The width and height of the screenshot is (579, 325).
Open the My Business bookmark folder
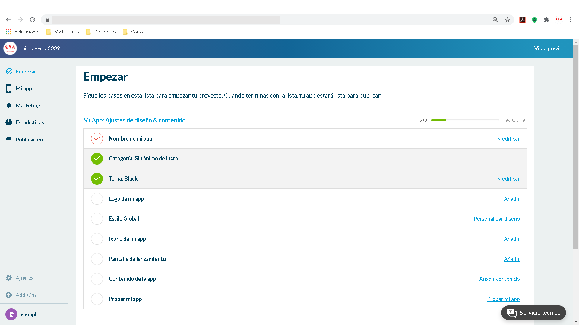tap(62, 32)
